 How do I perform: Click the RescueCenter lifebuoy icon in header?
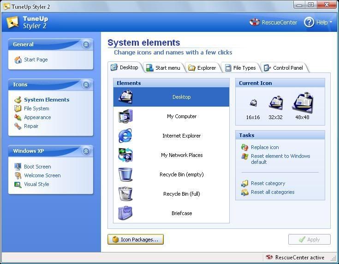[255, 22]
